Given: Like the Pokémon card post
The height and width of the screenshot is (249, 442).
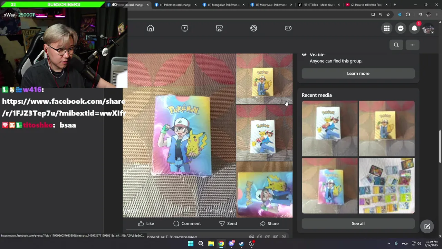Looking at the screenshot, I should [x=146, y=223].
